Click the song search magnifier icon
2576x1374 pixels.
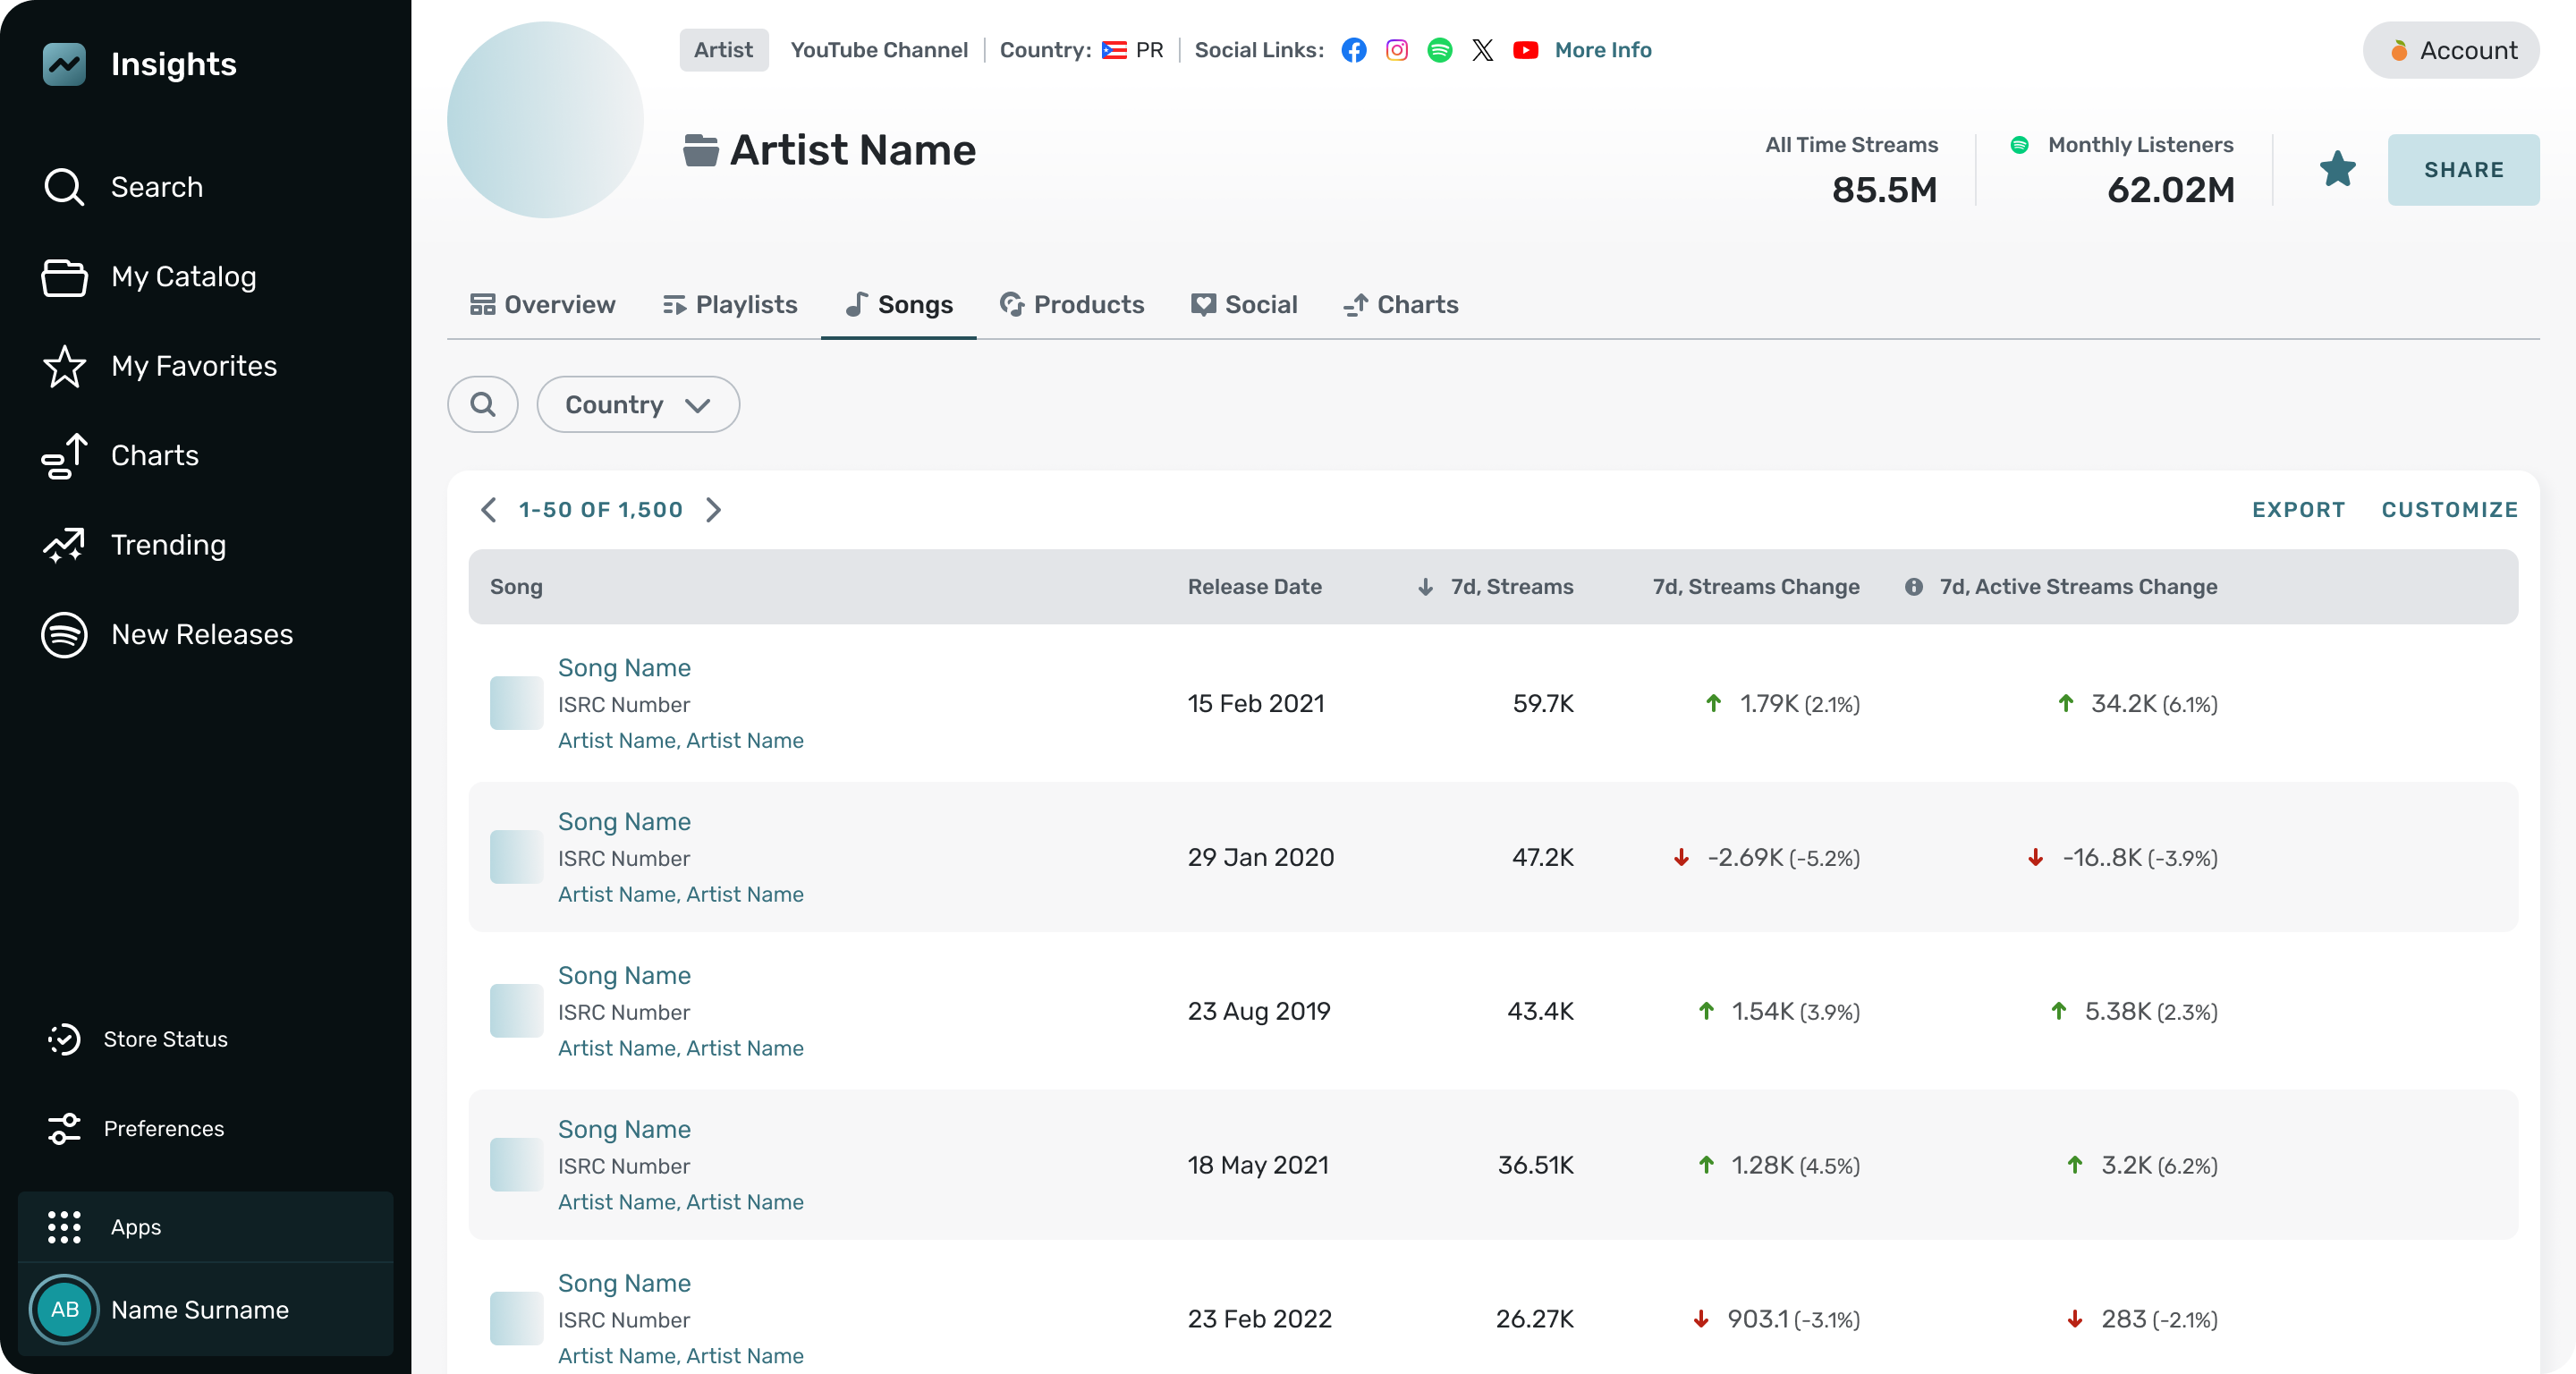[483, 404]
